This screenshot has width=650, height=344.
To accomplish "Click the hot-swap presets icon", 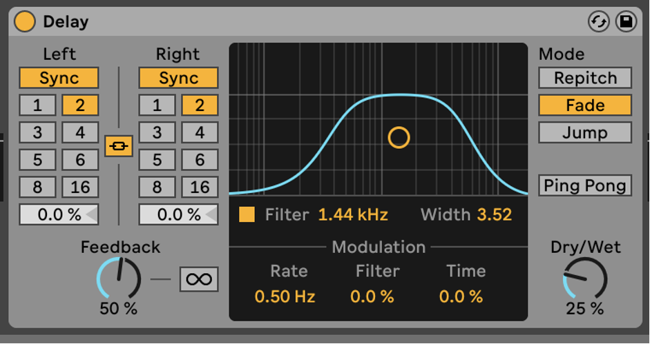I will [x=599, y=21].
